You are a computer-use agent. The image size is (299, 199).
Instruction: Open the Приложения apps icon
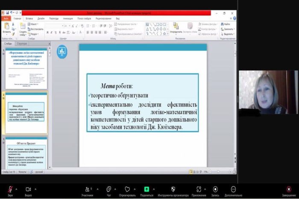(199, 189)
